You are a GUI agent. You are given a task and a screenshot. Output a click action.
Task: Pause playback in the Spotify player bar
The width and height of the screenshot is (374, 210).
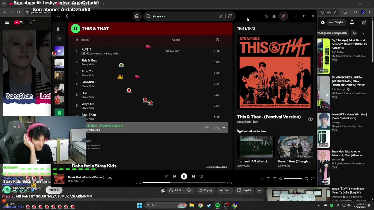184,176
